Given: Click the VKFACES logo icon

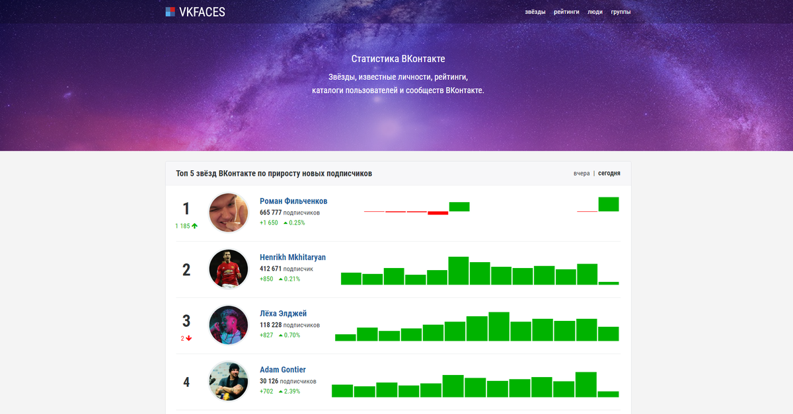Looking at the screenshot, I should point(170,11).
